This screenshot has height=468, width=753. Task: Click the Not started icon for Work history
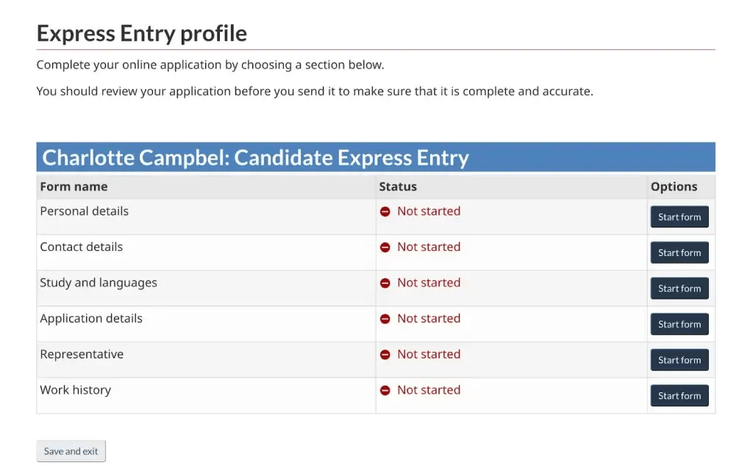385,390
